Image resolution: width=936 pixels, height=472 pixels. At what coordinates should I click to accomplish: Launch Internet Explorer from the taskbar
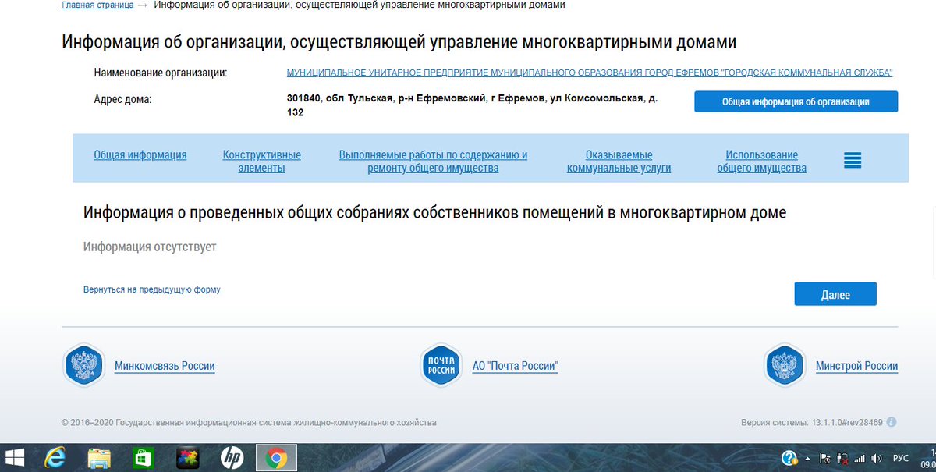pyautogui.click(x=55, y=458)
